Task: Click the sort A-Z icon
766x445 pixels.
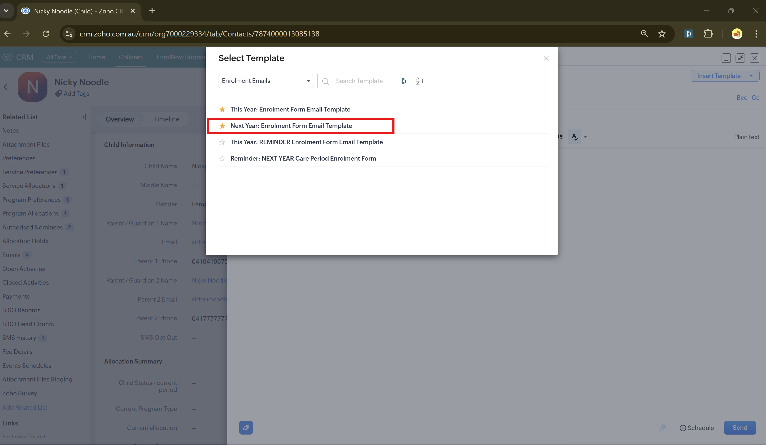Action: (x=420, y=81)
